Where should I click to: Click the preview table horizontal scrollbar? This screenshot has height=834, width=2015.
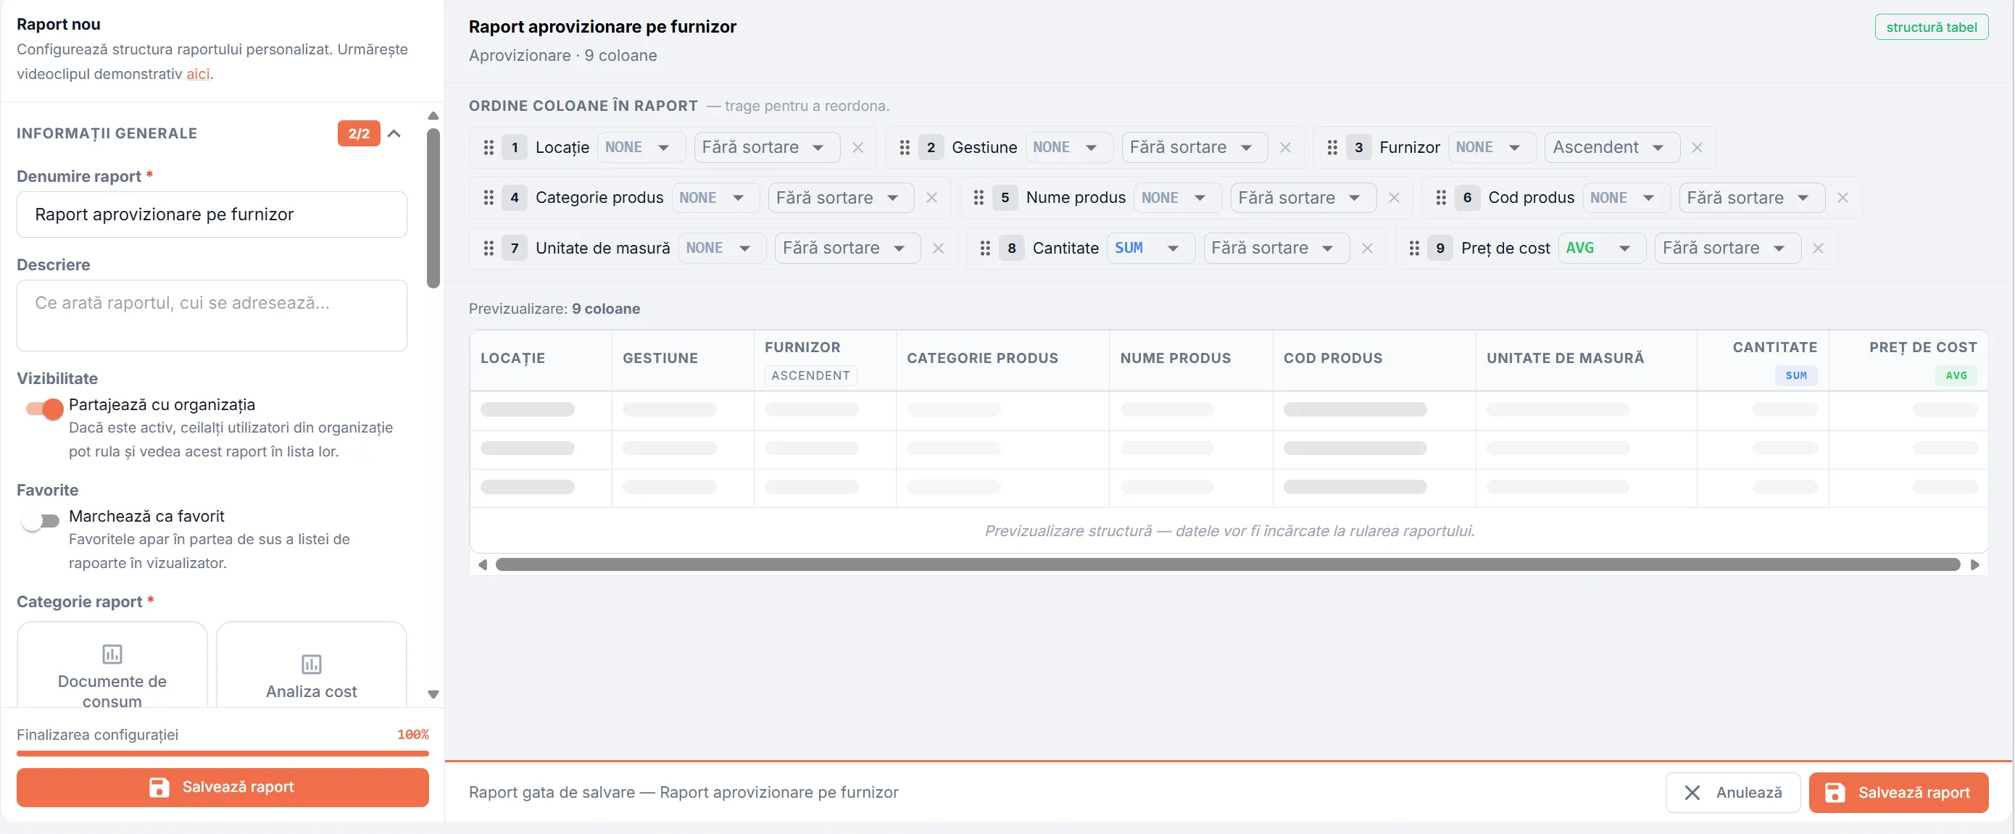tap(1227, 564)
